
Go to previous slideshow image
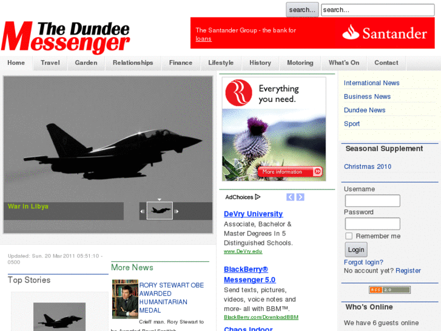[143, 211]
